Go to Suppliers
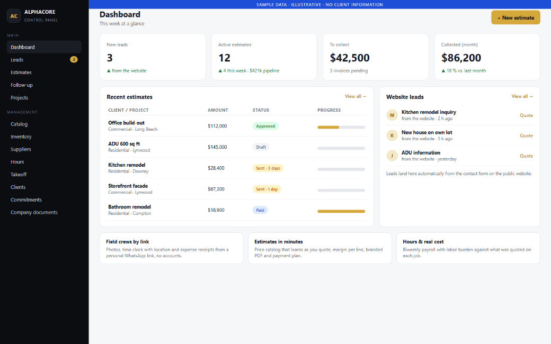This screenshot has height=344, width=551. pyautogui.click(x=45, y=149)
